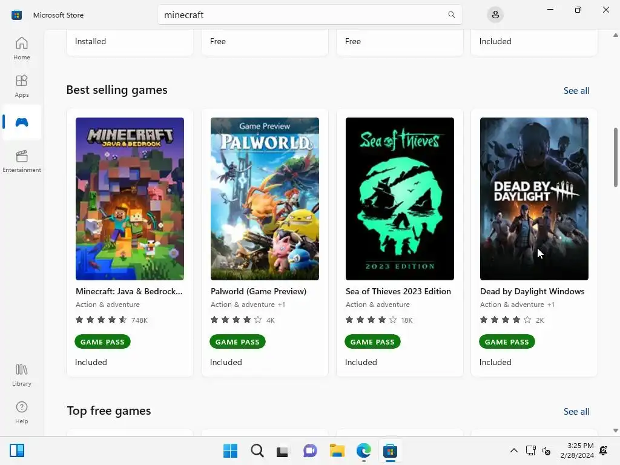Click the 'Dead by Daylight Windows' title
The image size is (620, 465).
coord(532,291)
